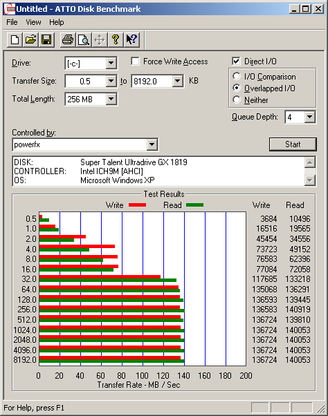Click the read value 10496
The width and height of the screenshot is (328, 416).
tap(300, 219)
